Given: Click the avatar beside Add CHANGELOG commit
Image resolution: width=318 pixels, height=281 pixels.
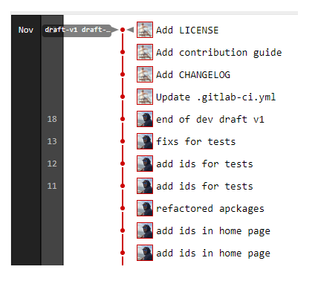Looking at the screenshot, I should [145, 74].
